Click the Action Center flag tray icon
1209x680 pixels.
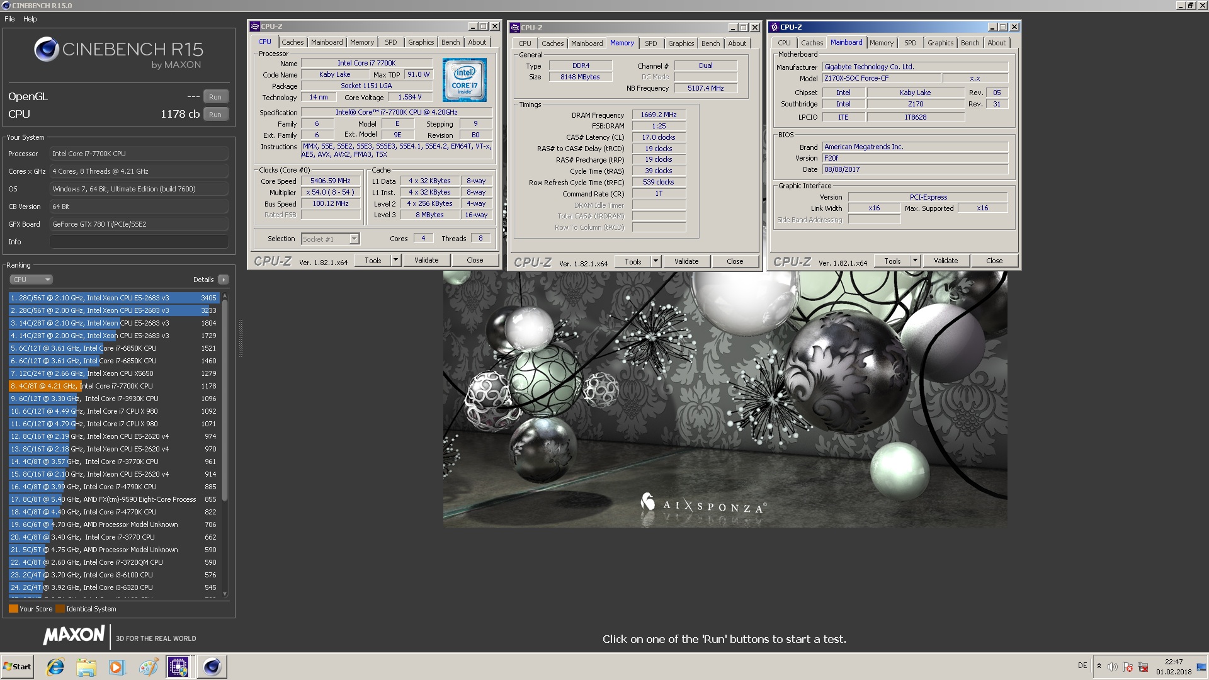1127,667
